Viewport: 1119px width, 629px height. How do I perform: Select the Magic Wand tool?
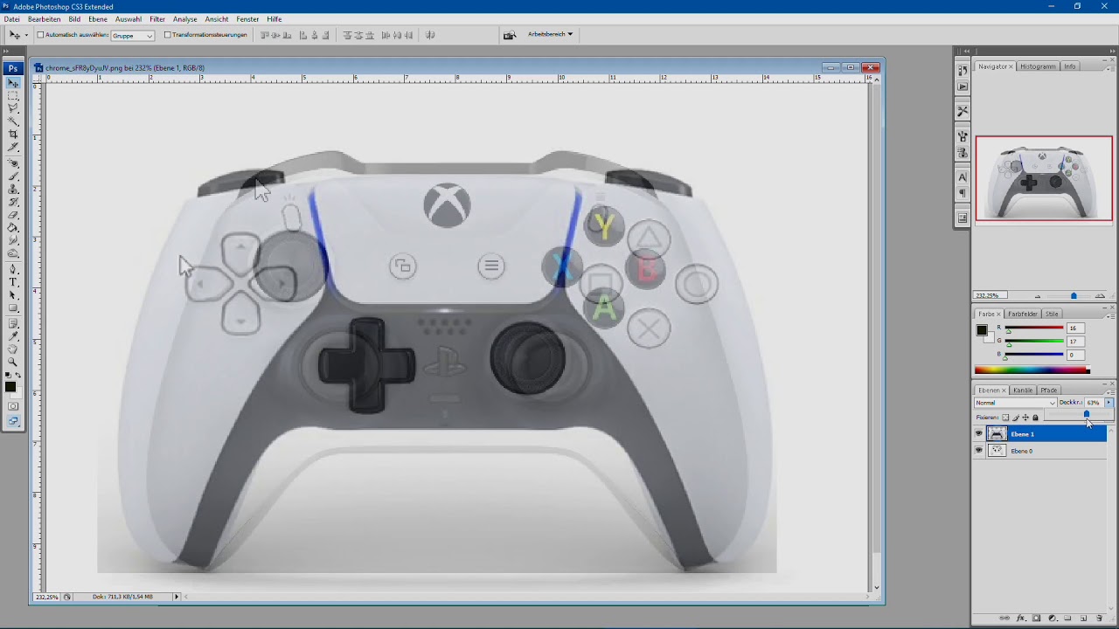(x=13, y=121)
